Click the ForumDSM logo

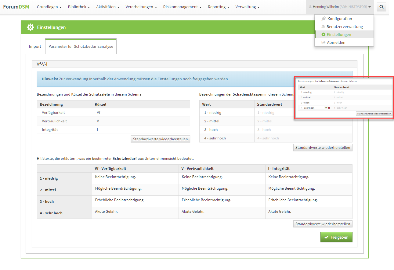(x=16, y=7)
